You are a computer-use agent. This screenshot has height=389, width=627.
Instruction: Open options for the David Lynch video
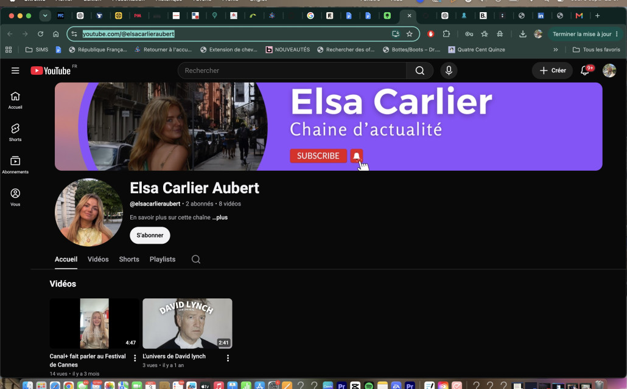228,358
